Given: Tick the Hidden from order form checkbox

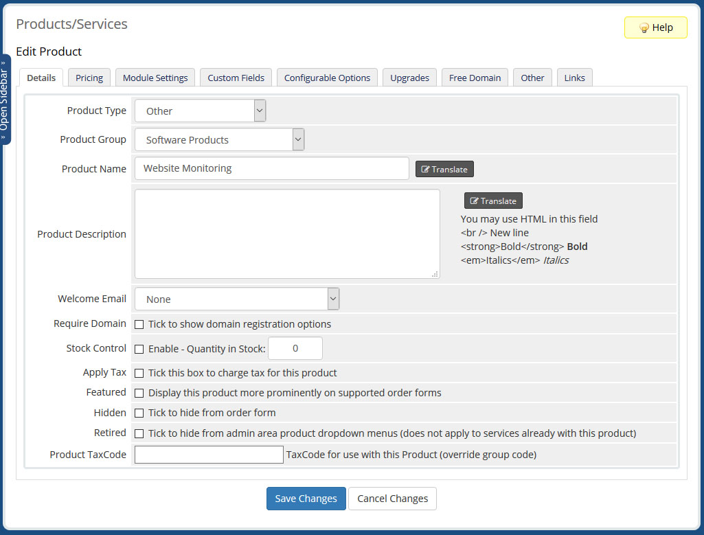Looking at the screenshot, I should pos(139,413).
